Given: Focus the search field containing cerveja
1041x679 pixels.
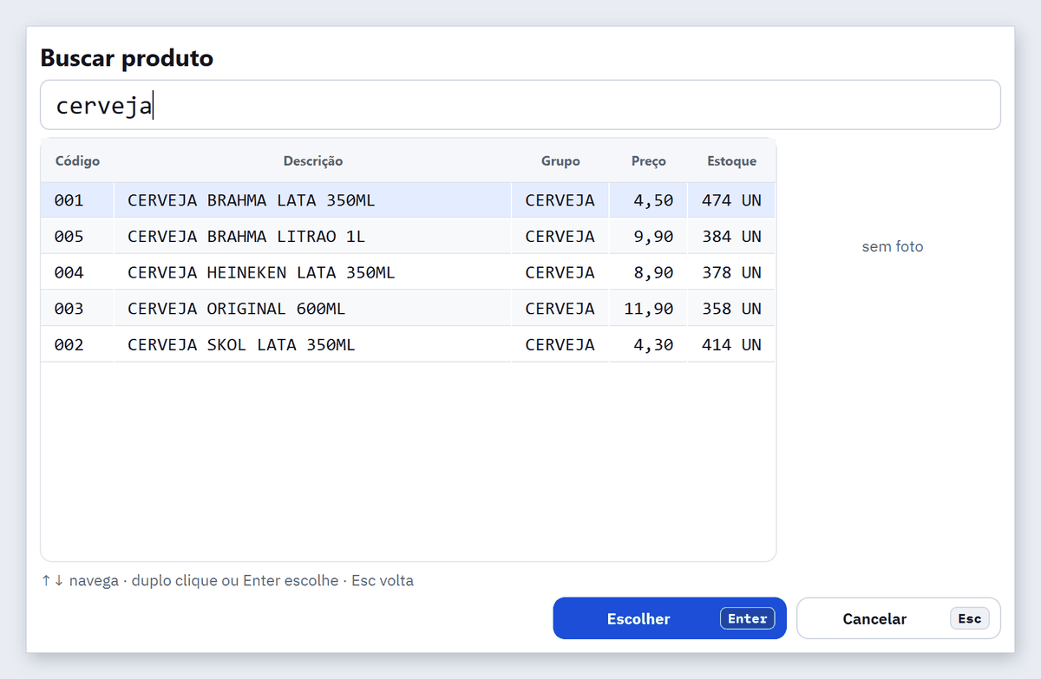Looking at the screenshot, I should coord(520,105).
